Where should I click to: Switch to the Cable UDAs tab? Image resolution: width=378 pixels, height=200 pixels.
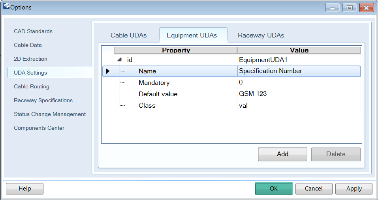(128, 36)
